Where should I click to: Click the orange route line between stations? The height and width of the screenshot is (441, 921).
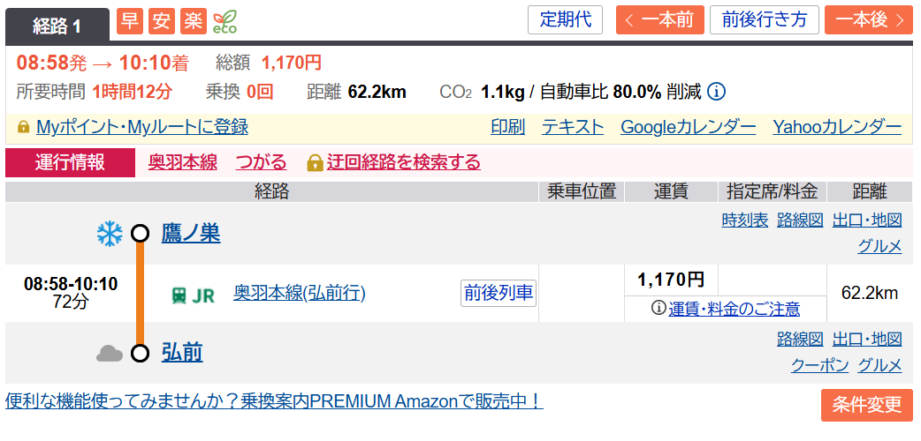(140, 294)
